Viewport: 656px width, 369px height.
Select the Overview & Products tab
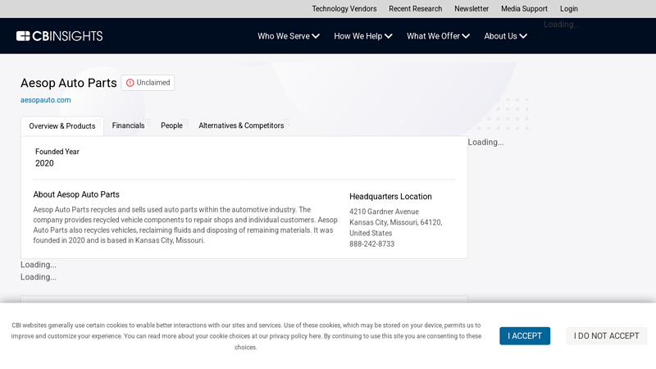click(x=62, y=126)
